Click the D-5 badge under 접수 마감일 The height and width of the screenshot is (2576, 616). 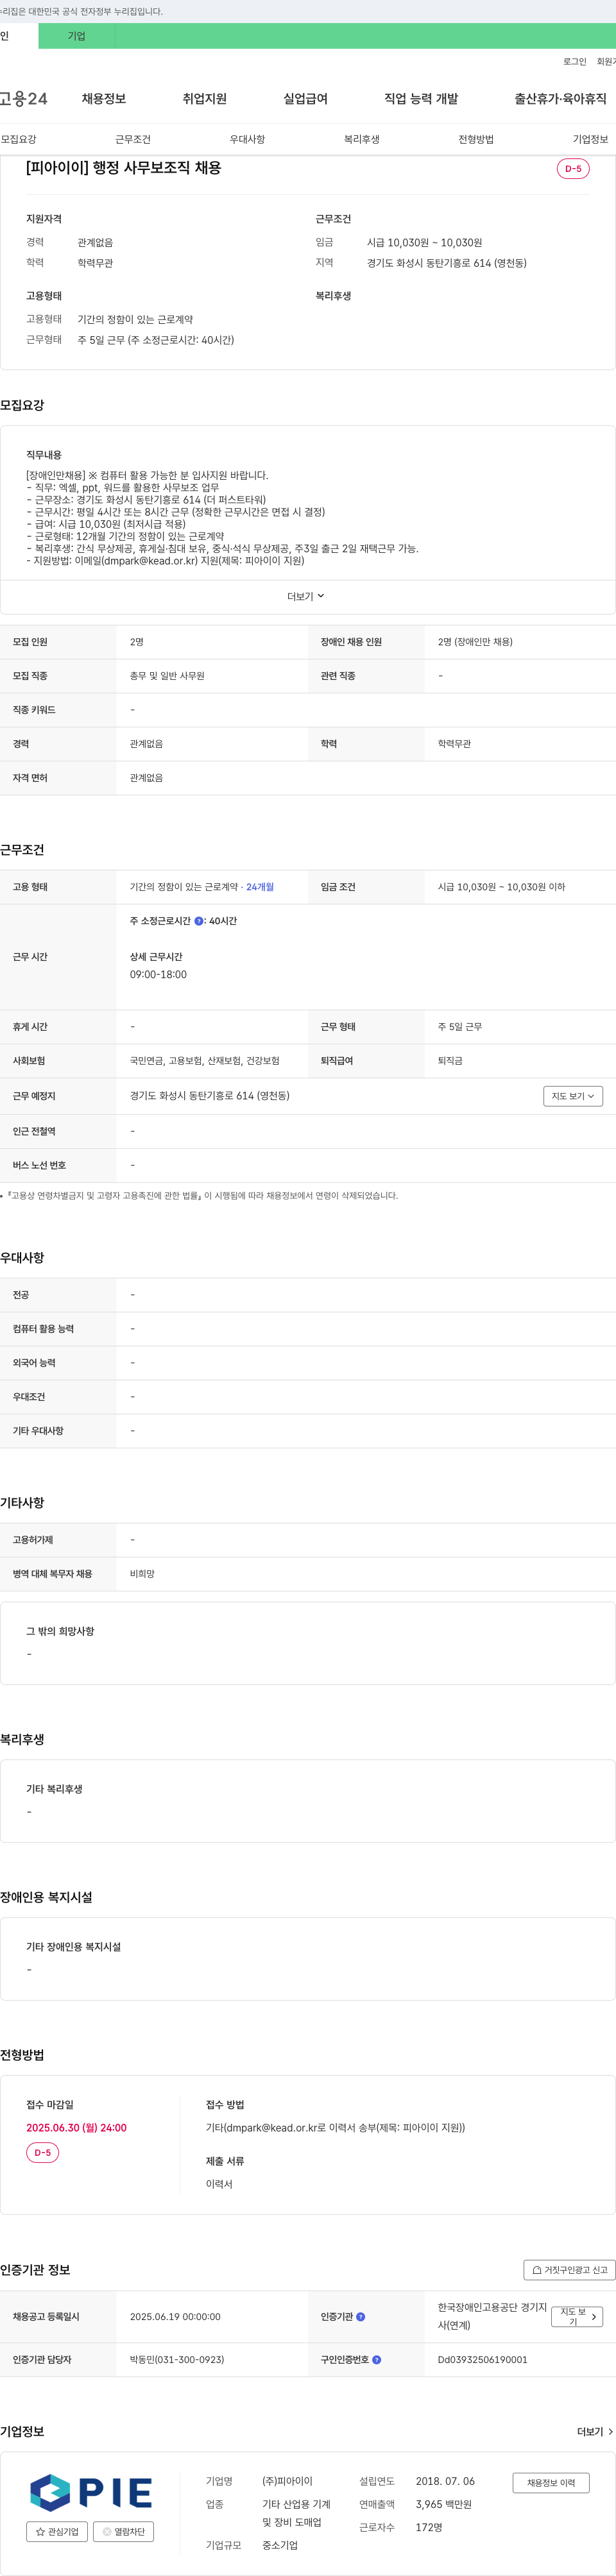click(43, 2153)
